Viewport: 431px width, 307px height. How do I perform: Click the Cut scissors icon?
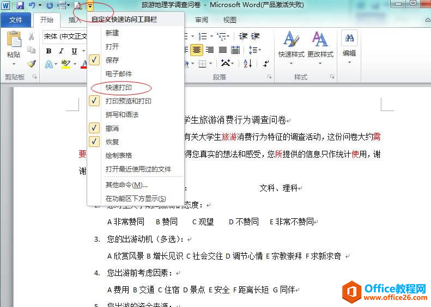(x=32, y=36)
